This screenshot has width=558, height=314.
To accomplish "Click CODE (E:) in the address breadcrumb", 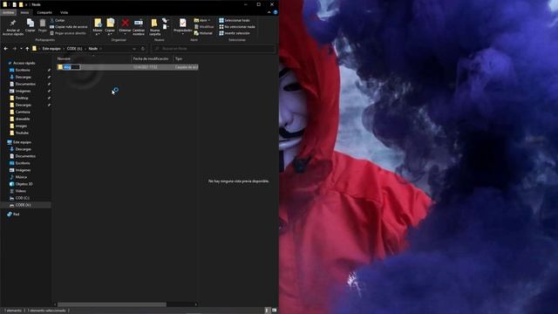I will point(74,49).
